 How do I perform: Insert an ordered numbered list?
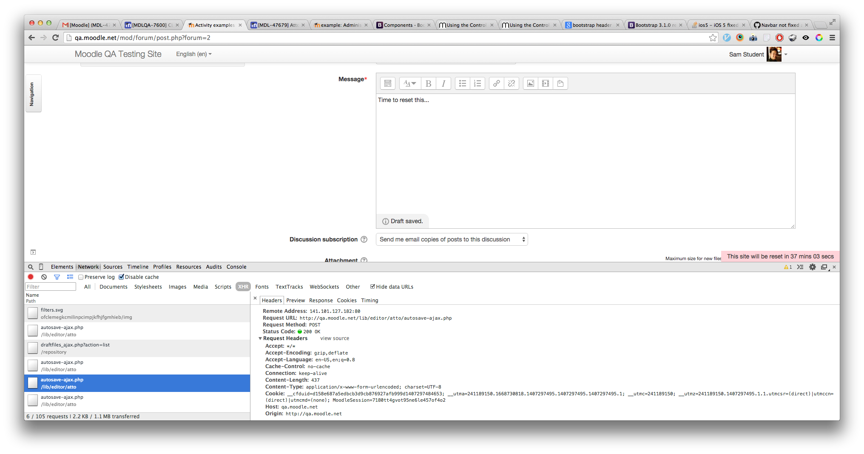tap(477, 83)
